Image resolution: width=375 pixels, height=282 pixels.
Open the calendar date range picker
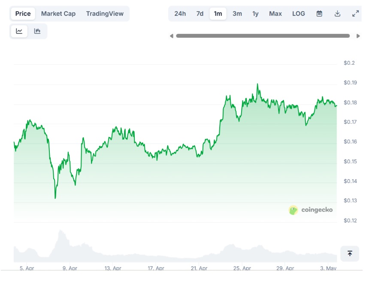coord(319,14)
